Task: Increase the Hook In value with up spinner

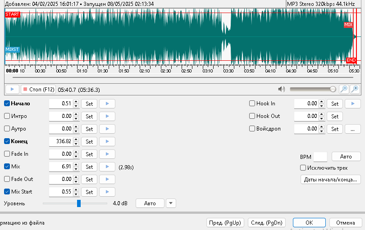Action: 321,102
